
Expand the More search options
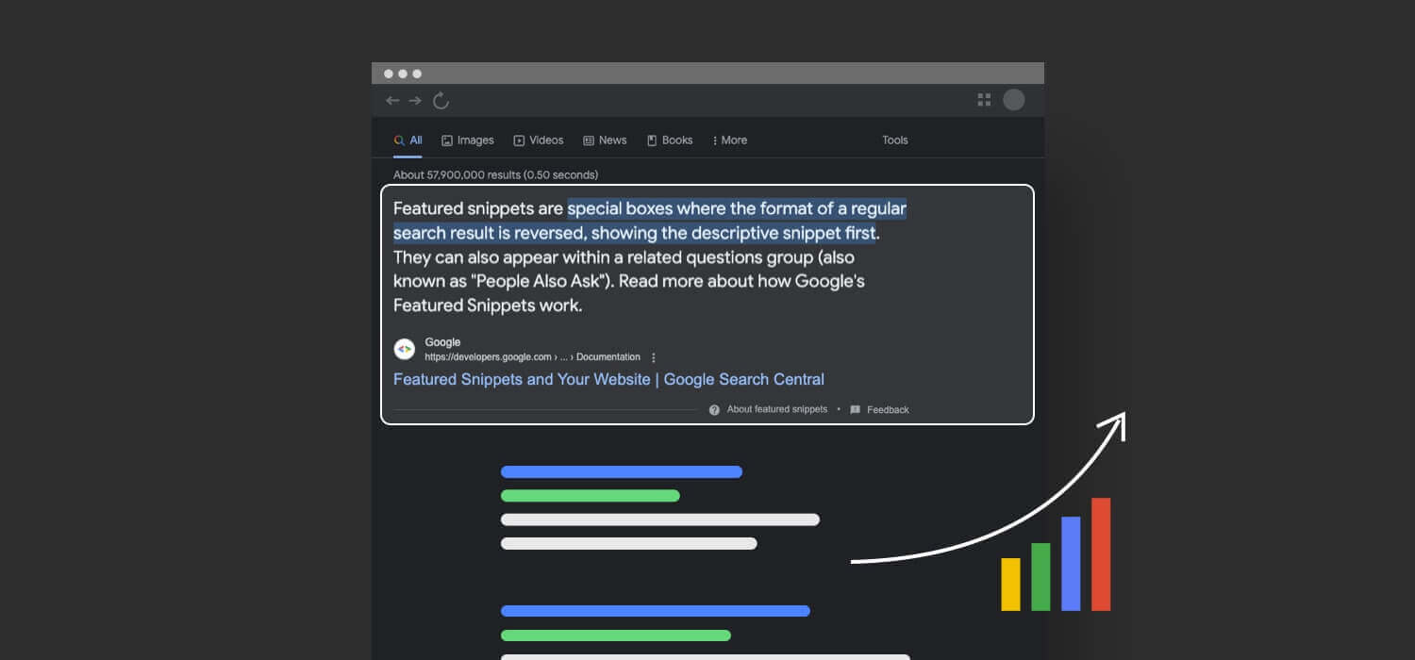coord(730,140)
